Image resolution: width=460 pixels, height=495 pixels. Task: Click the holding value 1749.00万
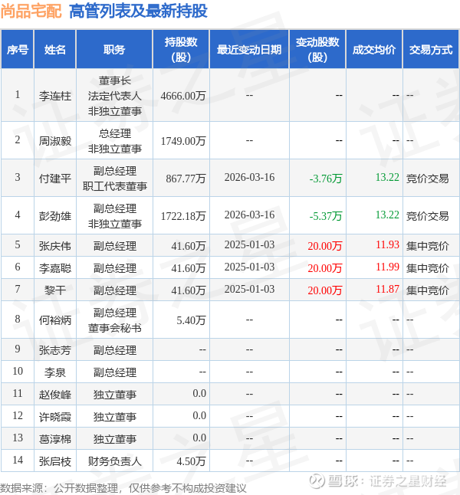pos(183,141)
